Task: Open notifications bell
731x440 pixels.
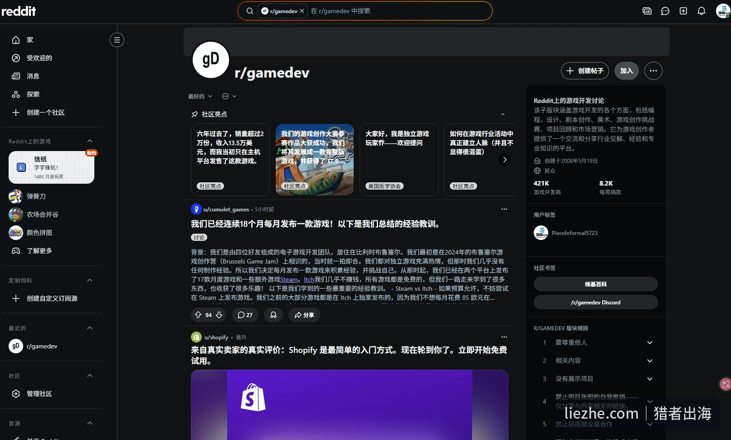Action: click(702, 11)
